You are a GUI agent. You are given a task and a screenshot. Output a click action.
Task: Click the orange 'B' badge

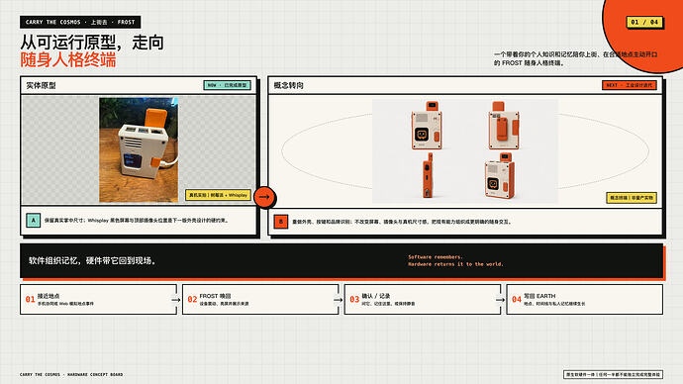[280, 222]
